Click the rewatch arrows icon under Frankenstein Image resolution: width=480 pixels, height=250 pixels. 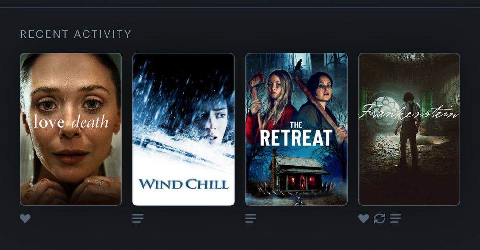(380, 218)
